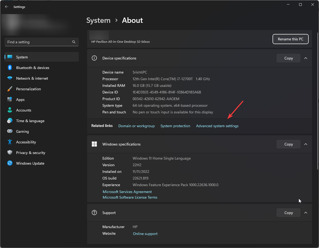Viewport: 319px width, 248px height.
Task: Collapse the Support section
Action: [305, 212]
